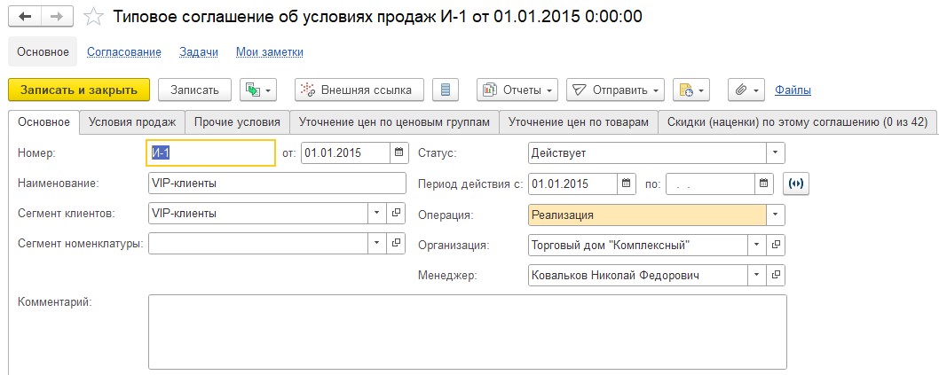
Task: Open the Уточнение цен по товарам tab
Action: (x=578, y=122)
